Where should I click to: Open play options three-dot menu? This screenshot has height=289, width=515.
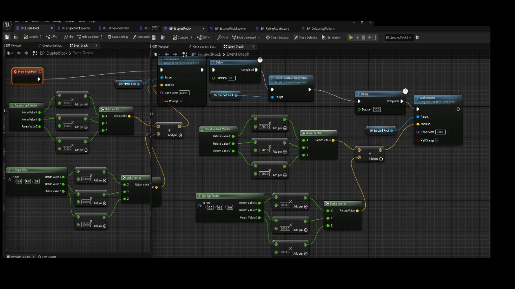point(375,37)
